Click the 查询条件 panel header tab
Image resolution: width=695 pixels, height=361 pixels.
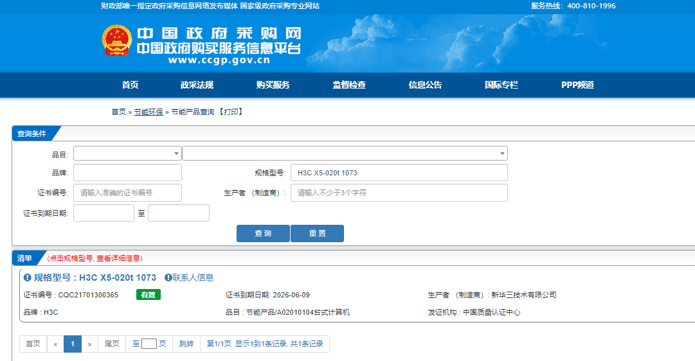32,134
